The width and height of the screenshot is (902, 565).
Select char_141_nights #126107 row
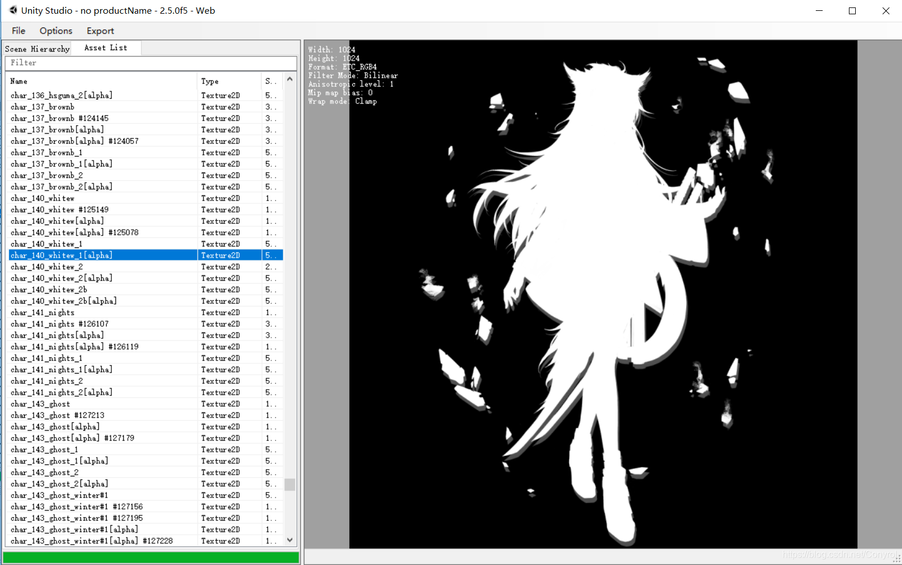[x=146, y=324]
